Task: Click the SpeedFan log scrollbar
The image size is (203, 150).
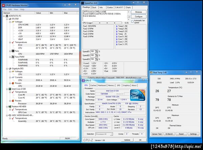Action: pos(129,16)
